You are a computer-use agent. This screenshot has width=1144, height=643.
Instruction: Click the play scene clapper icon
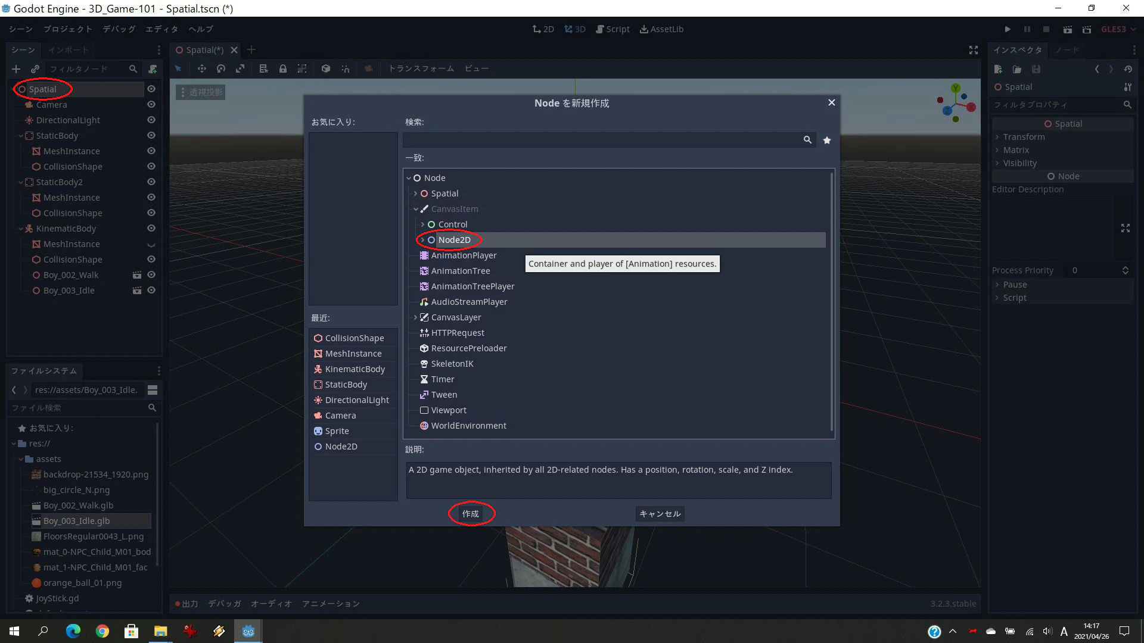pyautogui.click(x=1067, y=29)
